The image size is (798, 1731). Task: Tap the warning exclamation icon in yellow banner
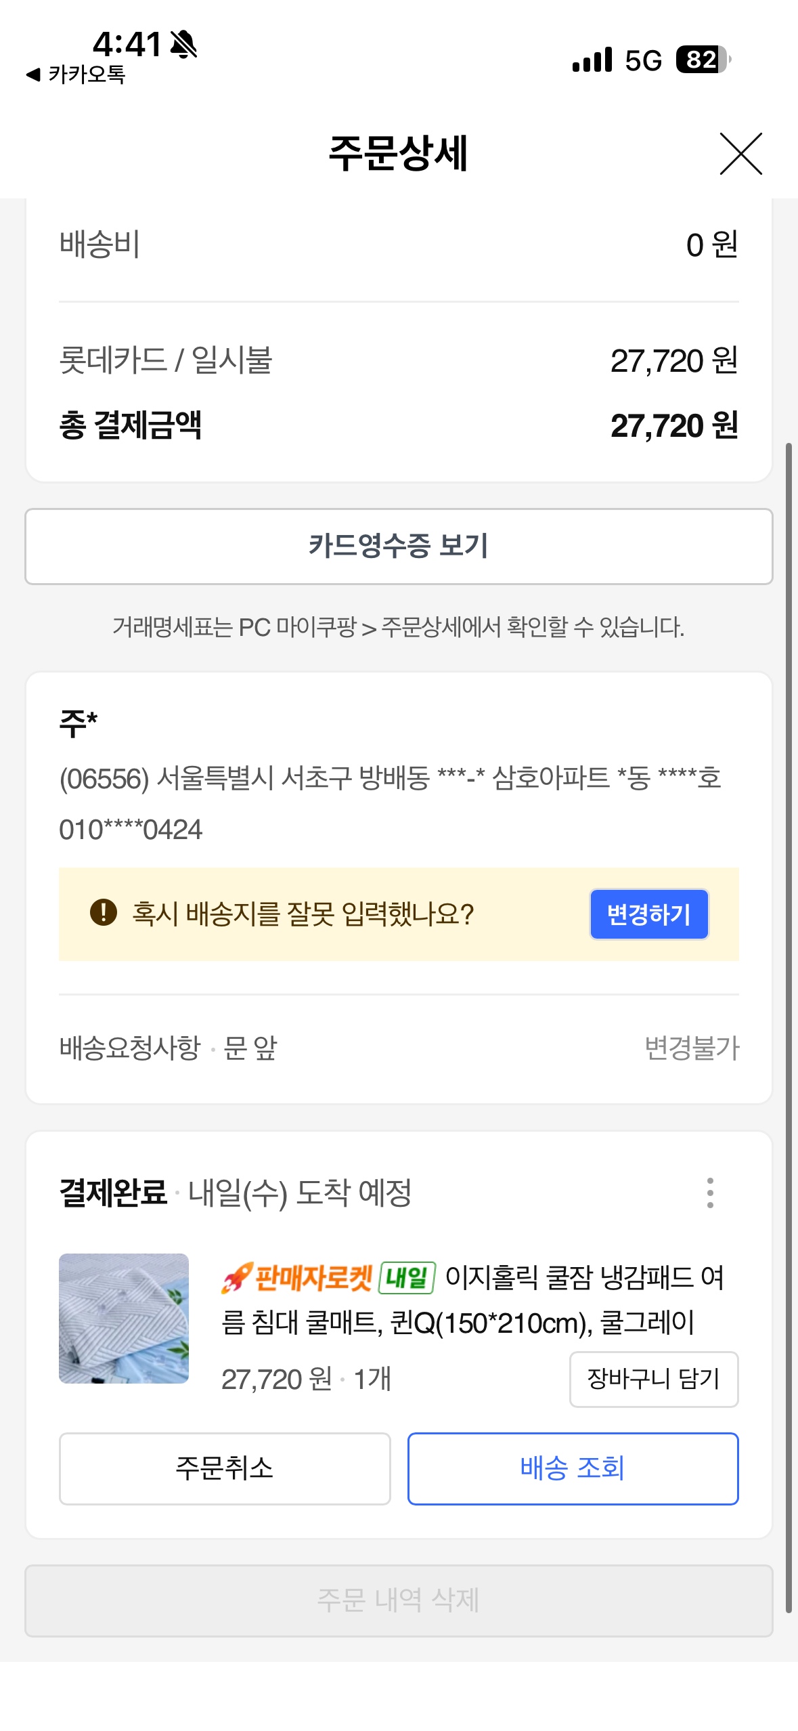[104, 912]
